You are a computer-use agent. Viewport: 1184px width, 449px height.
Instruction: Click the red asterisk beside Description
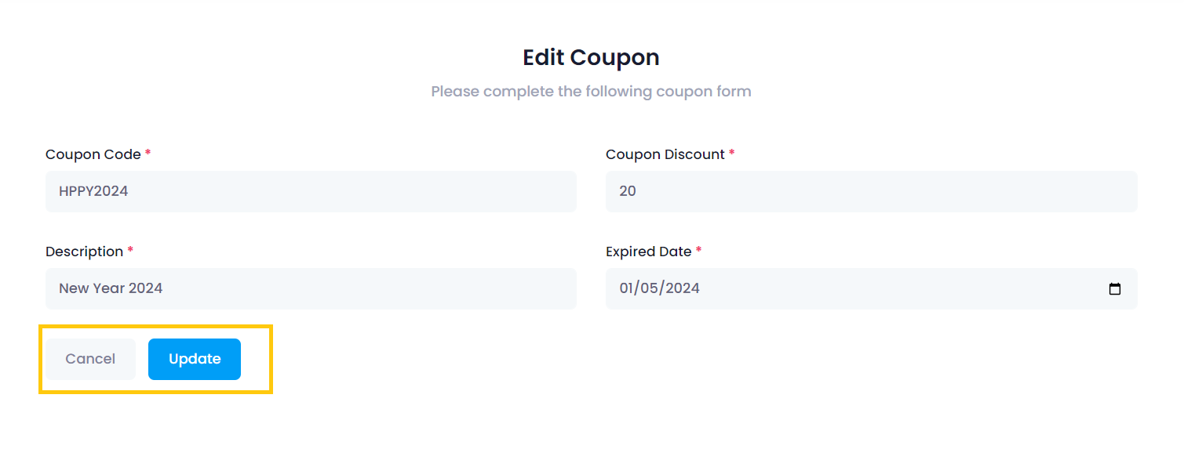[x=130, y=251]
